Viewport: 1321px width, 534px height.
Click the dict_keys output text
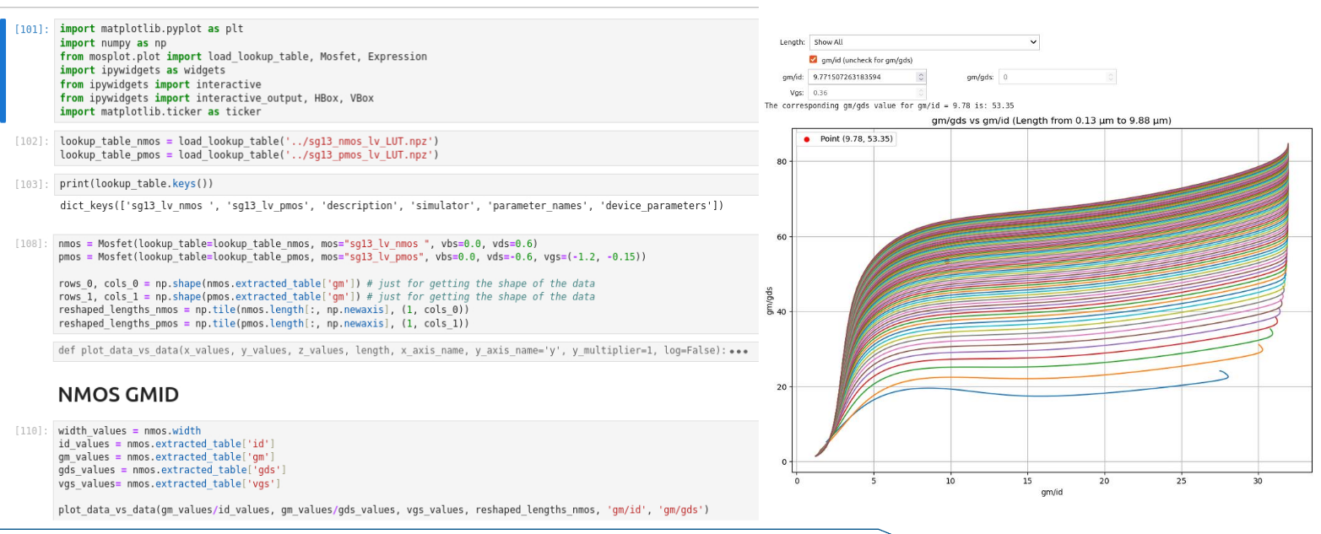(392, 206)
